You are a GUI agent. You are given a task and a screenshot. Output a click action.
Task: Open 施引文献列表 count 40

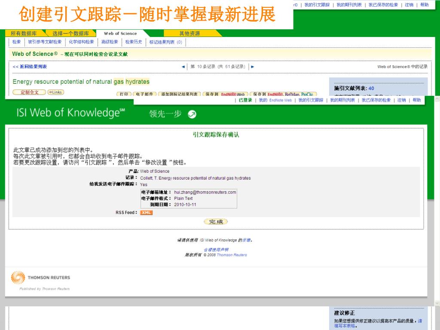(x=371, y=88)
